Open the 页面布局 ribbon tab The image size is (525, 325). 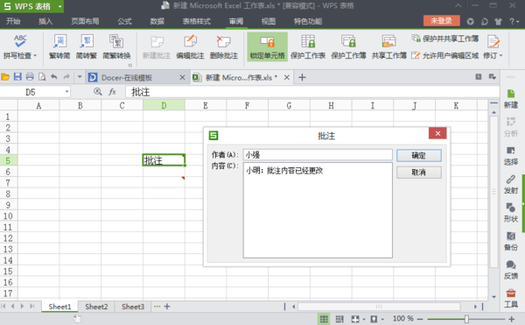(x=85, y=21)
